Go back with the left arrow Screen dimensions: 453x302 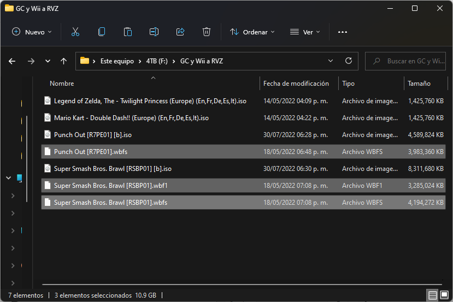click(12, 61)
